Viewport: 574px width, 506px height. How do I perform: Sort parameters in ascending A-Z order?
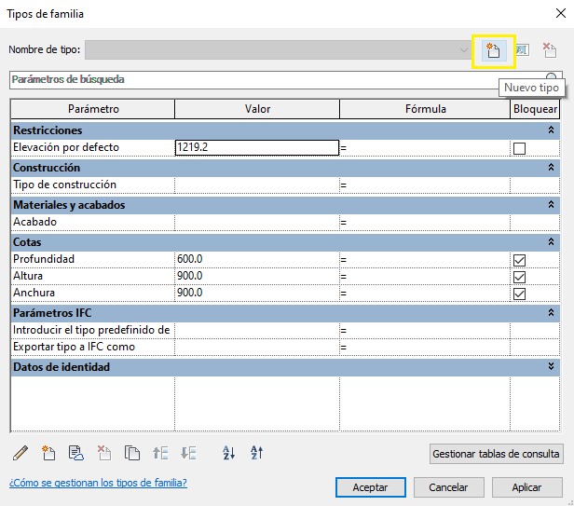(x=229, y=454)
